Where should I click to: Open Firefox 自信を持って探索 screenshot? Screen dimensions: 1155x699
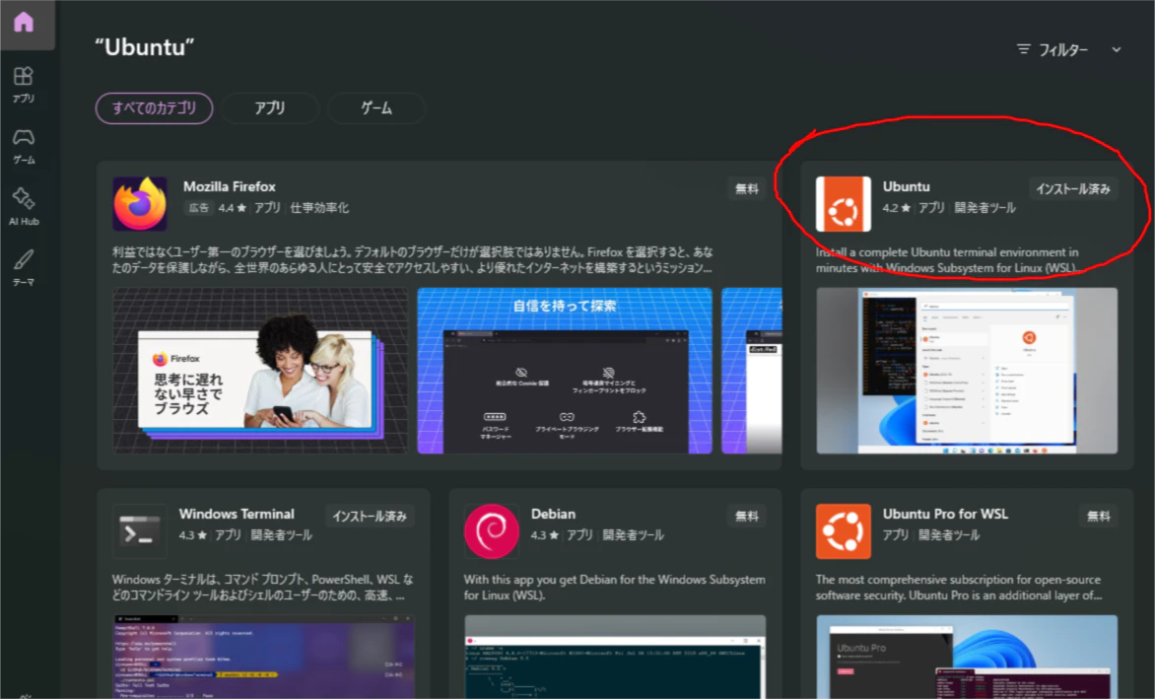pyautogui.click(x=565, y=371)
